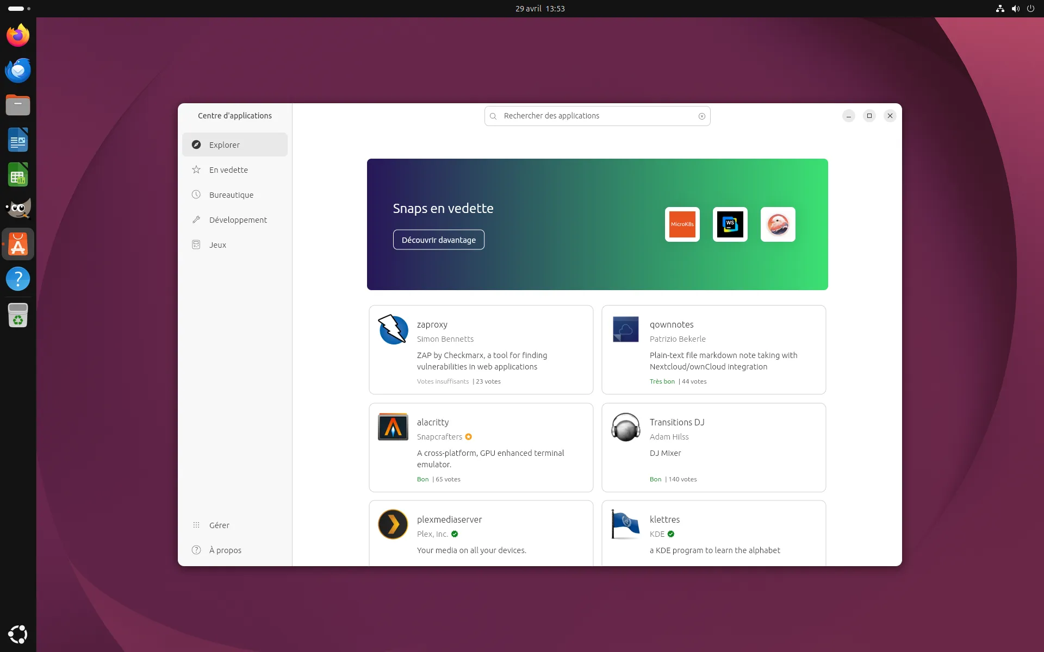Go to the Gérer page
Viewport: 1044px width, 652px height.
pyautogui.click(x=235, y=525)
